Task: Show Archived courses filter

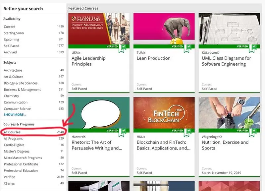Action: [x=34, y=52]
